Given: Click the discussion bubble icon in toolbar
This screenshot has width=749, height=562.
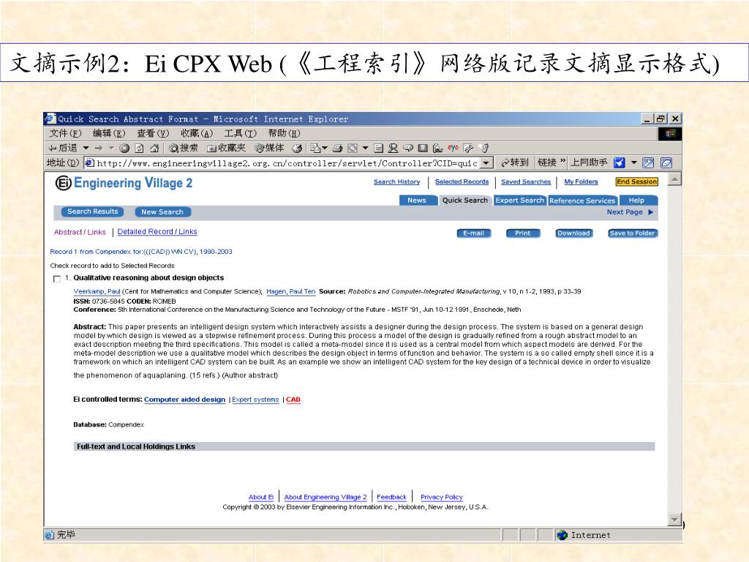Looking at the screenshot, I should (408, 148).
